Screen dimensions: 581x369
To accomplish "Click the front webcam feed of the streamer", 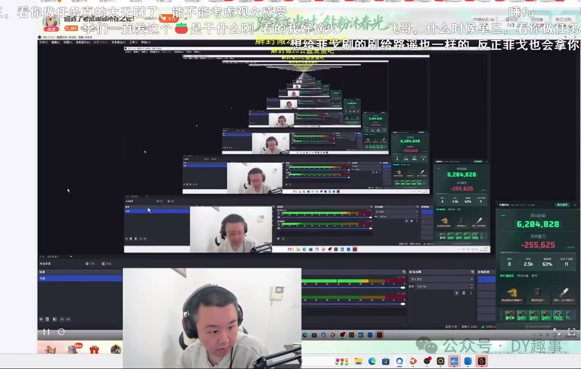I will [x=212, y=318].
